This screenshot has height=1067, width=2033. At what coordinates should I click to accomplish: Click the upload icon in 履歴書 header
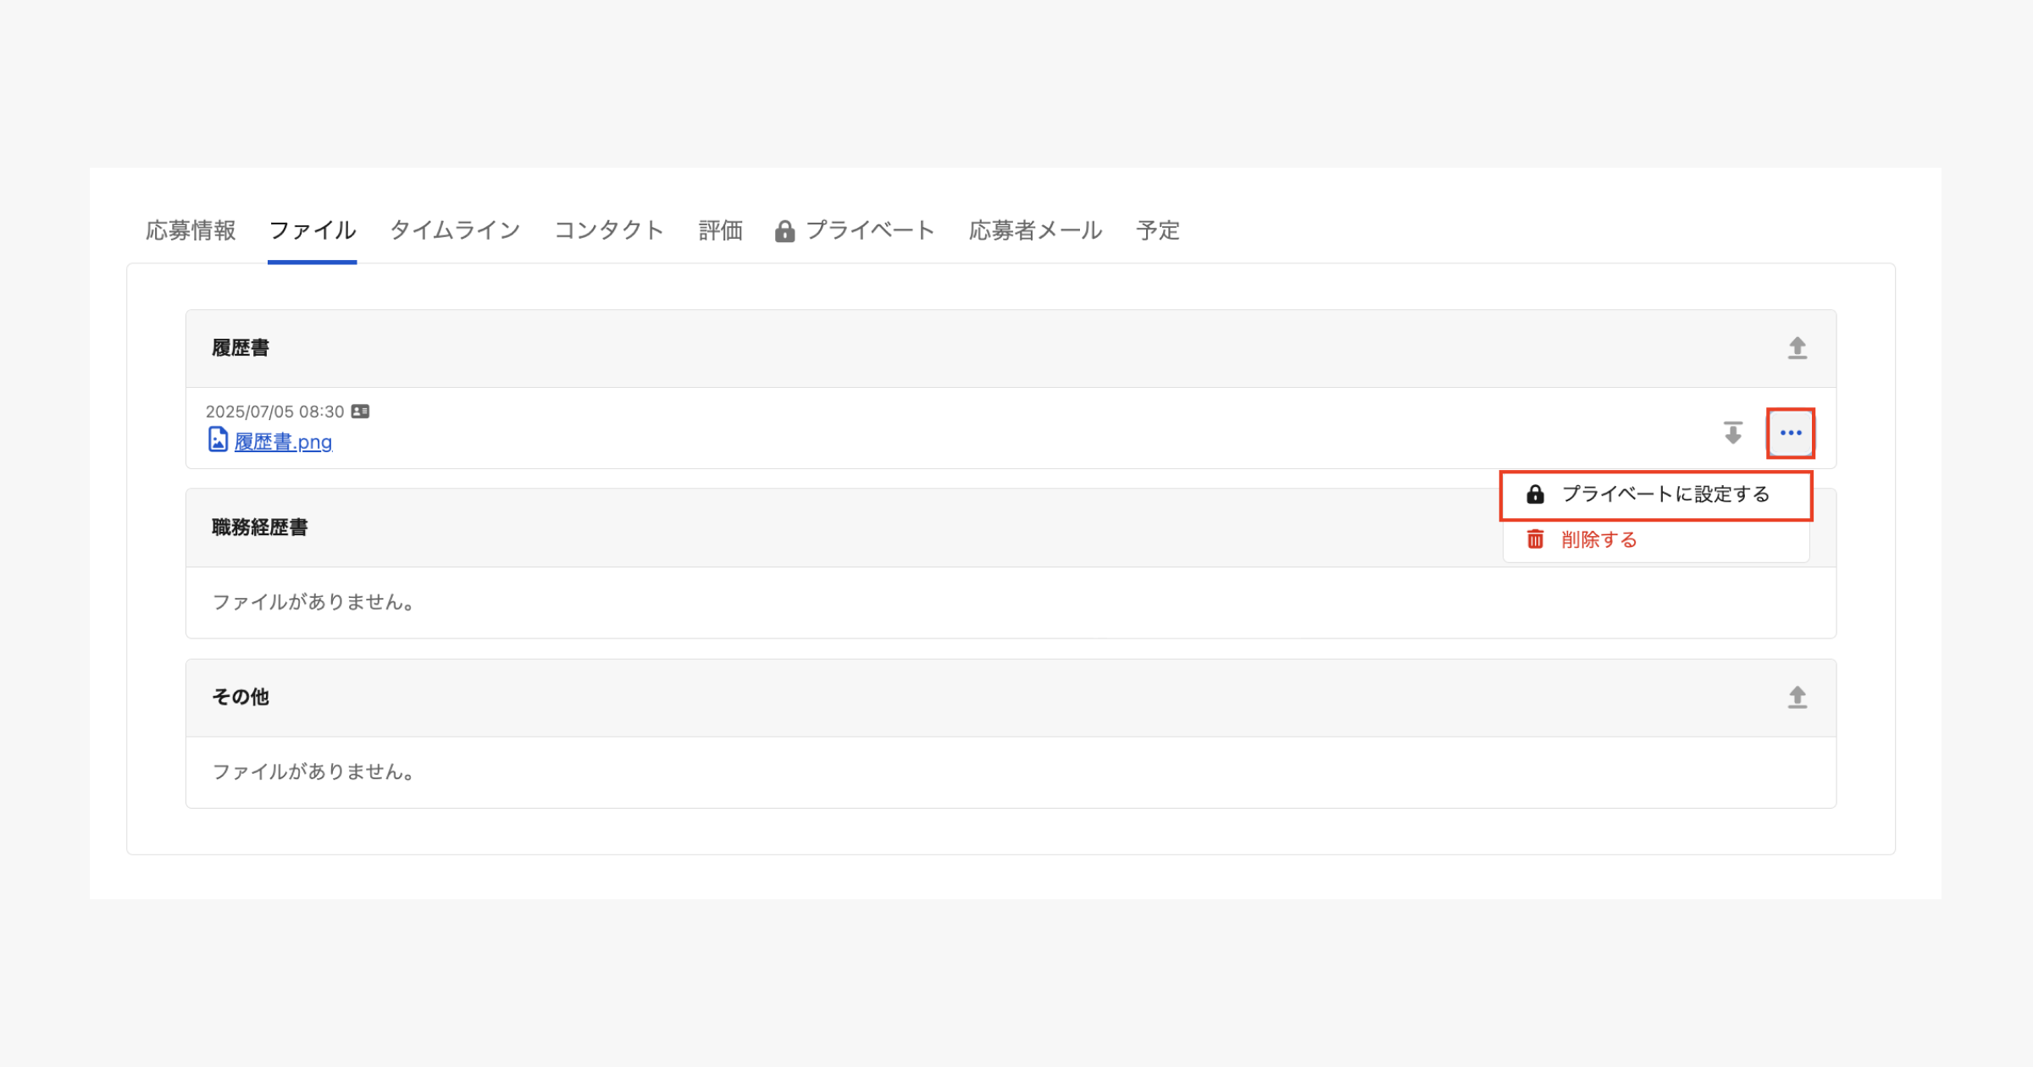point(1797,348)
